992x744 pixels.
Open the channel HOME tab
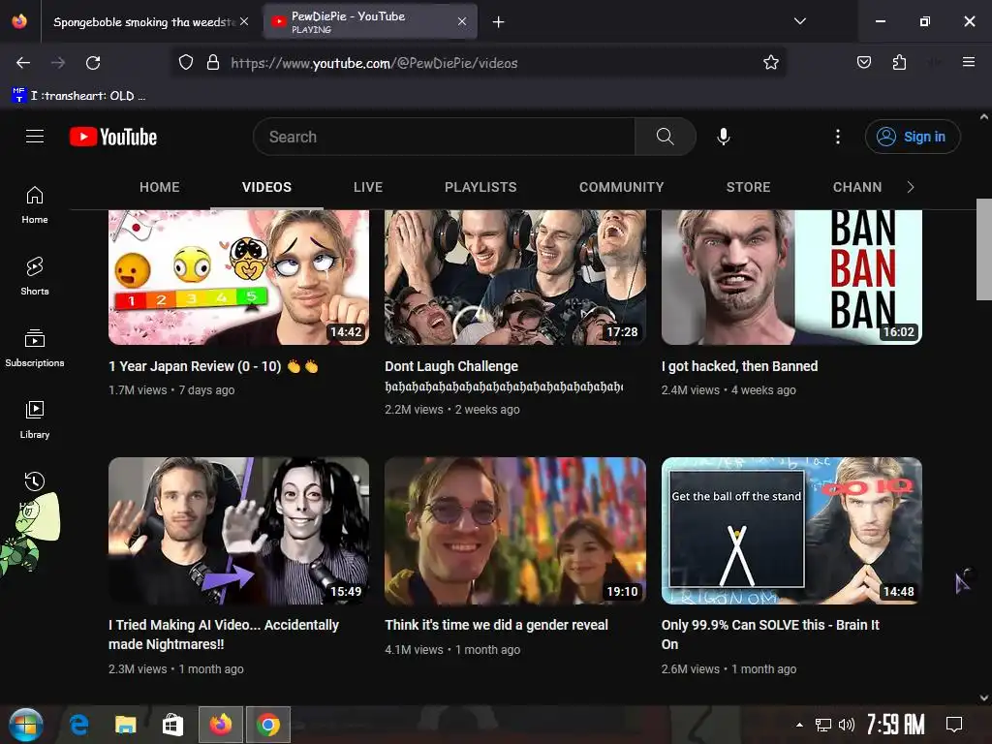(x=160, y=187)
